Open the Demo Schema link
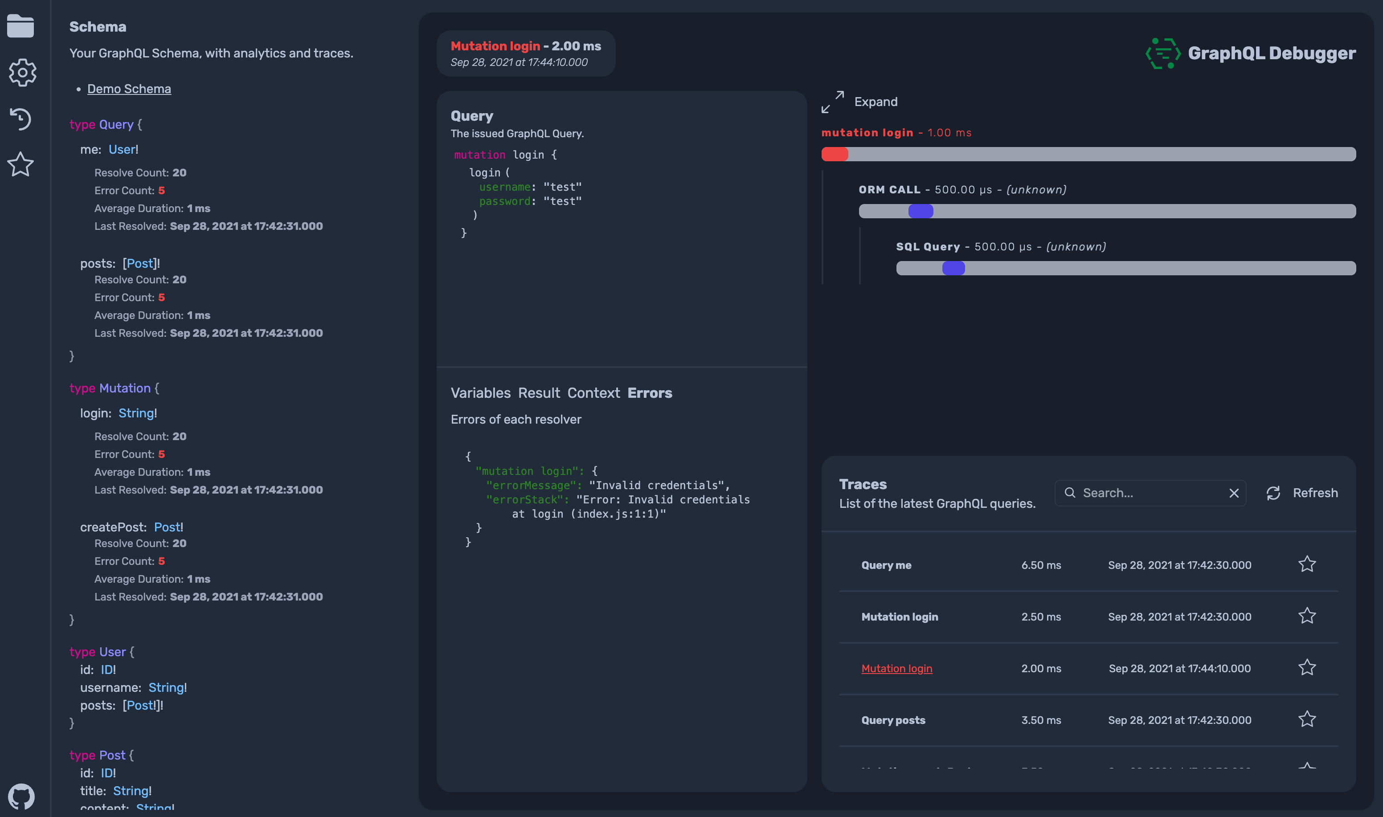The image size is (1383, 817). pos(129,89)
